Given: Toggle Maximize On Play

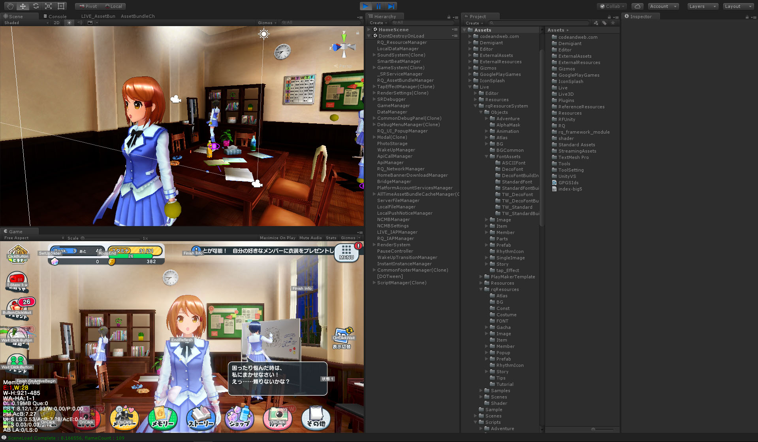Looking at the screenshot, I should 277,238.
